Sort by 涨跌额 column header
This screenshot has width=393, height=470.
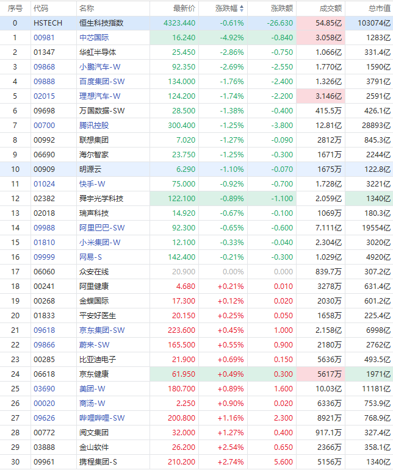[282, 9]
